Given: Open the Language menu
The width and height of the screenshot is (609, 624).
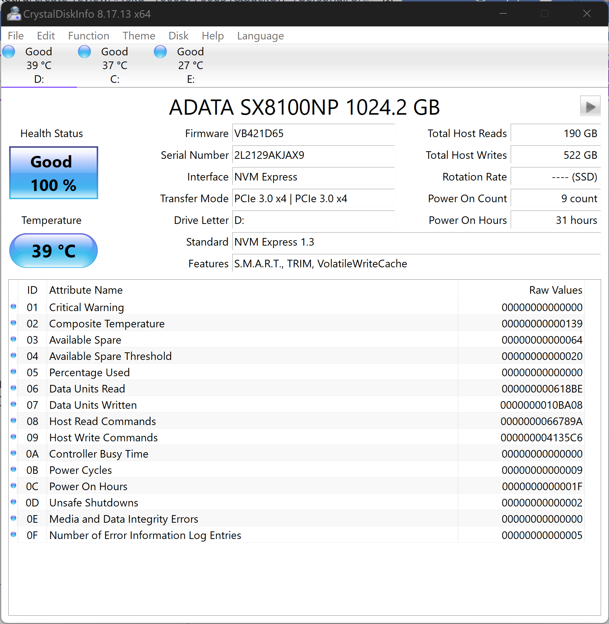Looking at the screenshot, I should [x=260, y=36].
